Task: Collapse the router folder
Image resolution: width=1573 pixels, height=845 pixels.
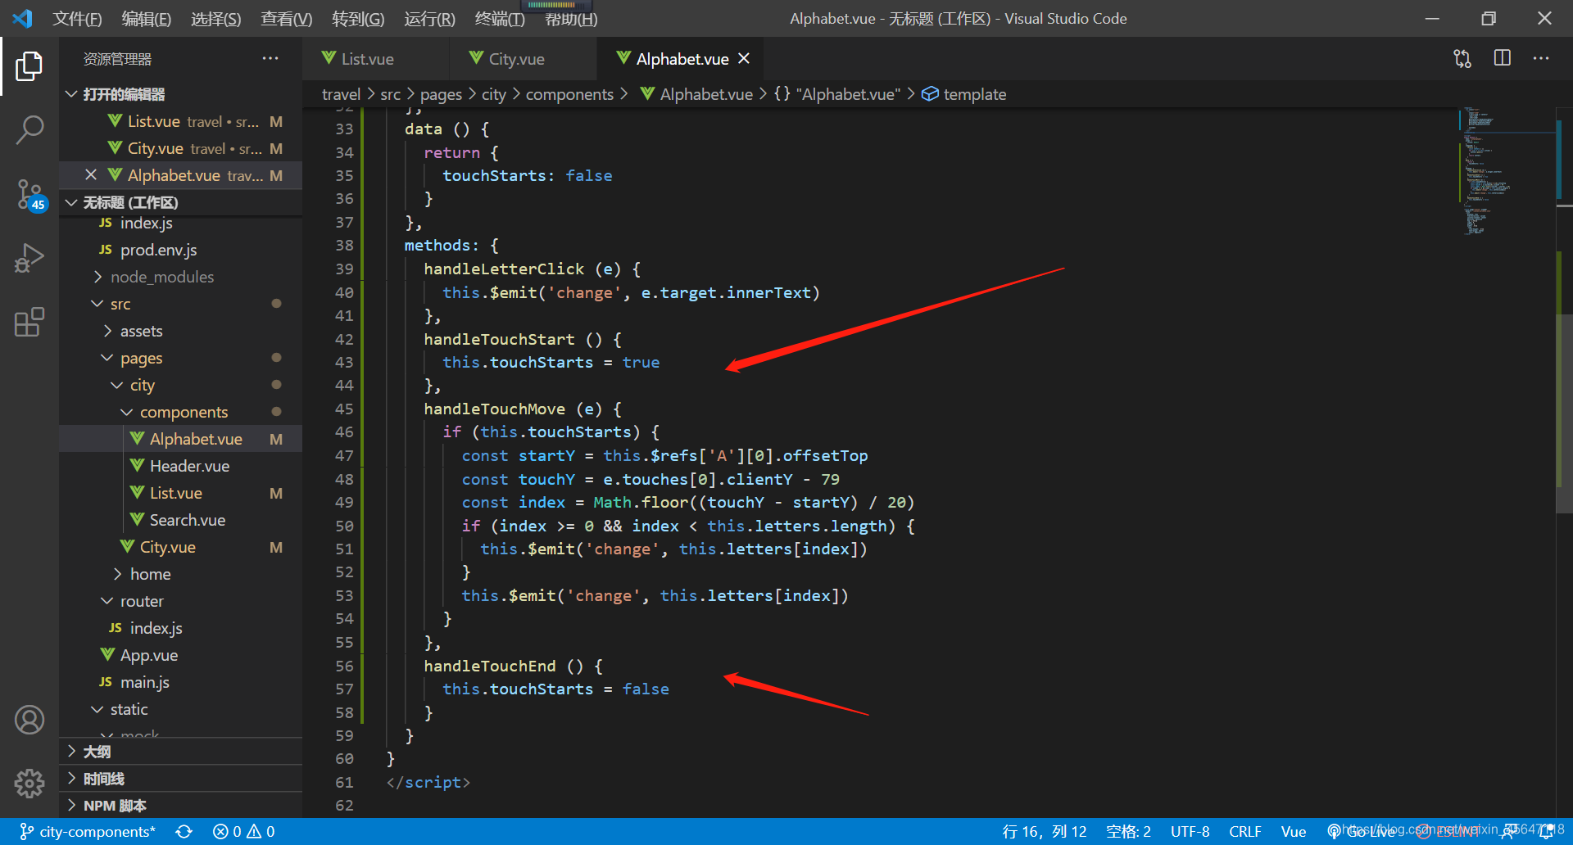Action: pos(181,601)
